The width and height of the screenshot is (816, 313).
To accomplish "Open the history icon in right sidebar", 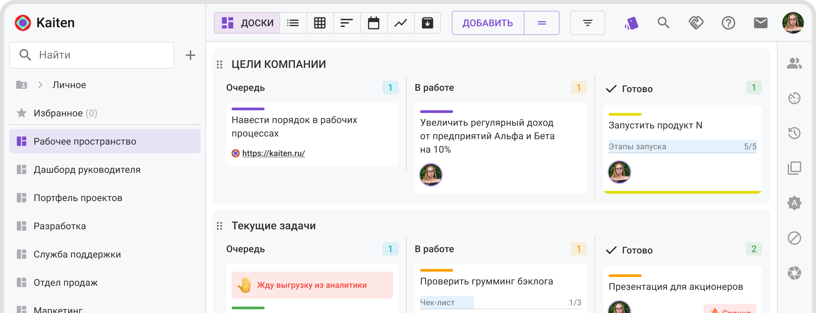I will click(x=794, y=133).
